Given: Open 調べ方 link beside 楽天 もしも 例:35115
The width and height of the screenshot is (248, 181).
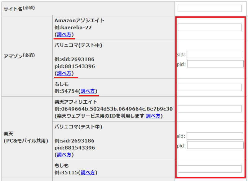Looking at the screenshot, I should (x=88, y=172).
